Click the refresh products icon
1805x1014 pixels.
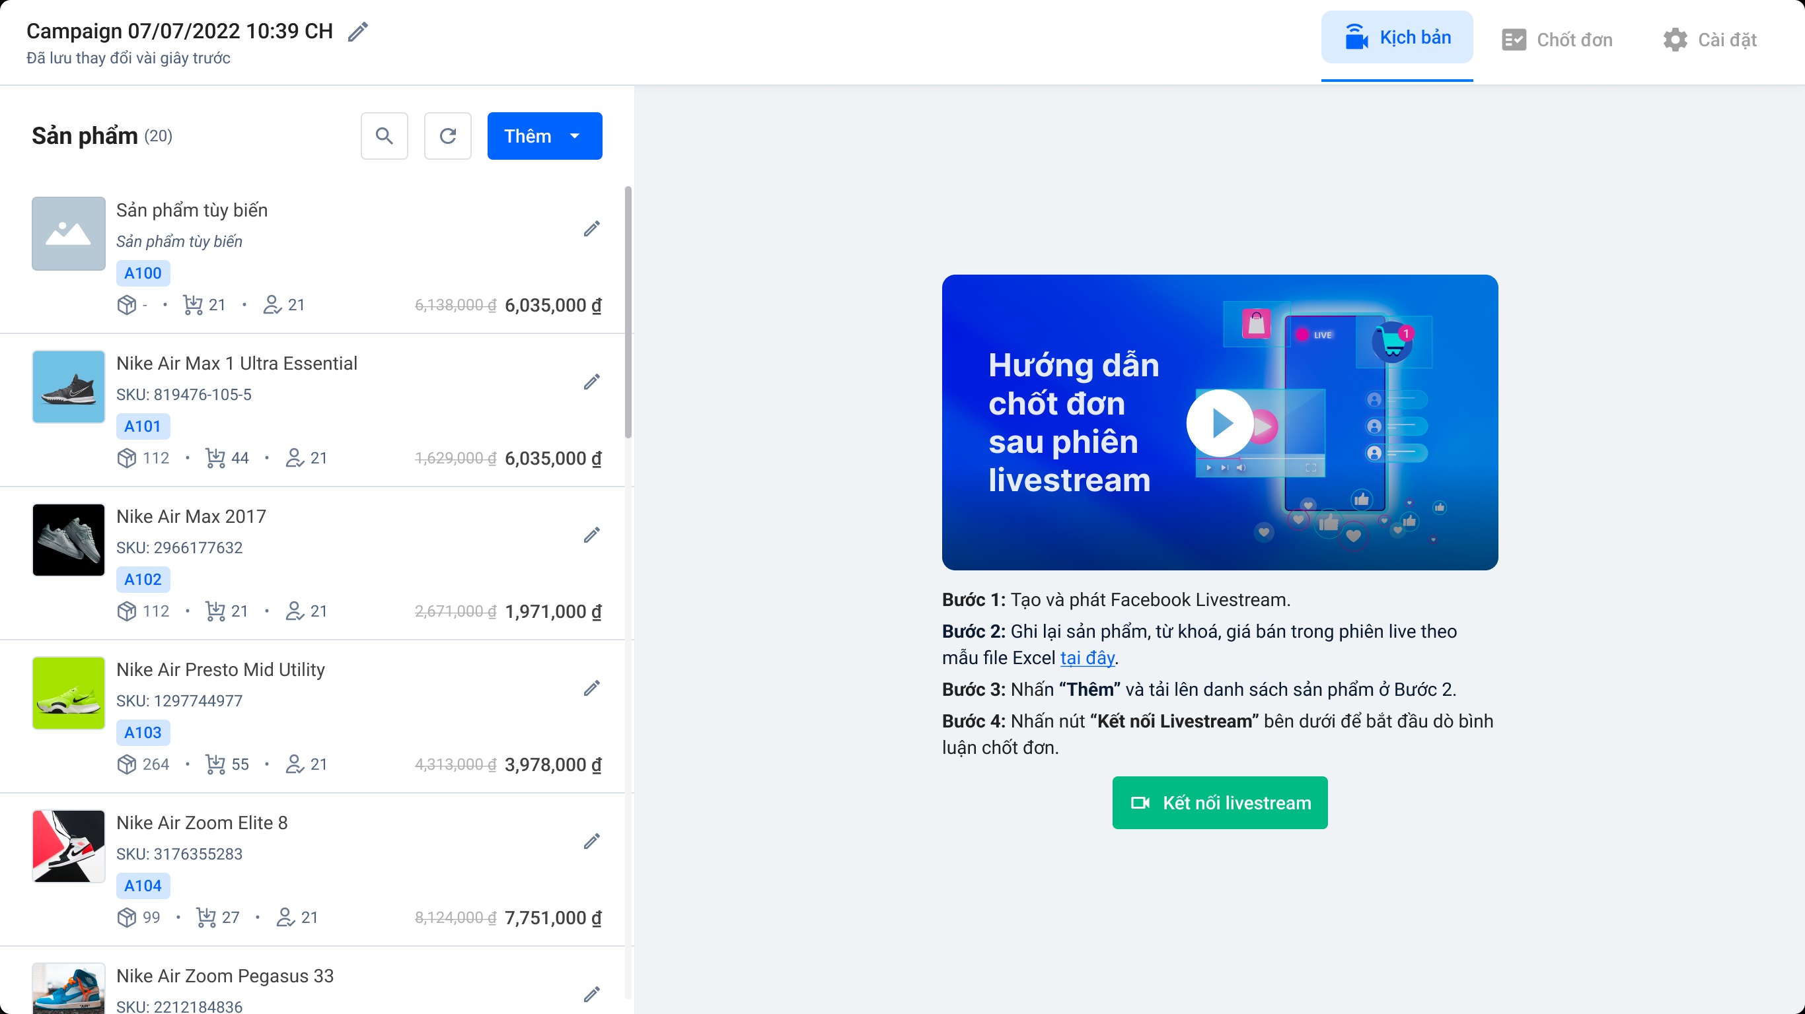click(448, 136)
